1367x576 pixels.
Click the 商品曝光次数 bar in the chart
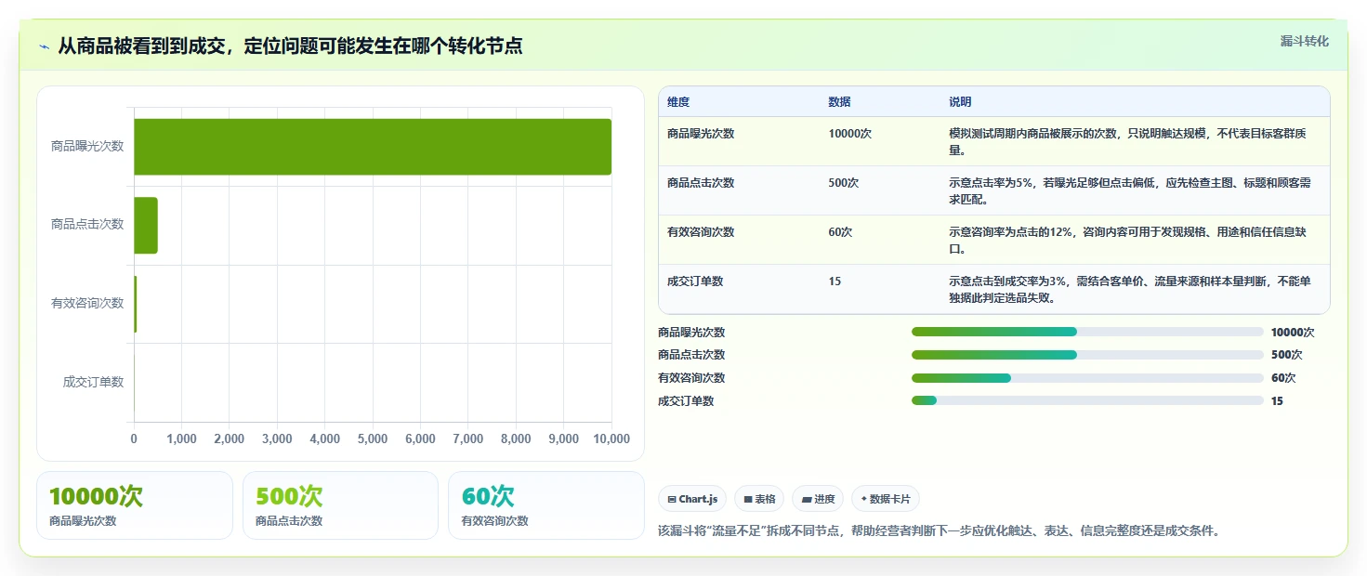(x=373, y=147)
